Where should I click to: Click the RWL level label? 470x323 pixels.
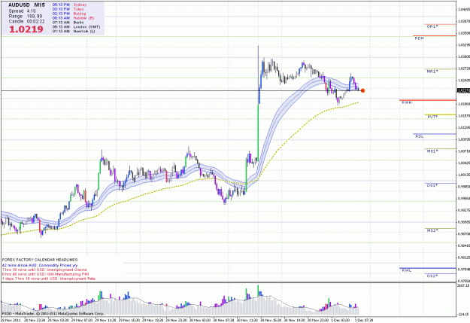pos(406,270)
